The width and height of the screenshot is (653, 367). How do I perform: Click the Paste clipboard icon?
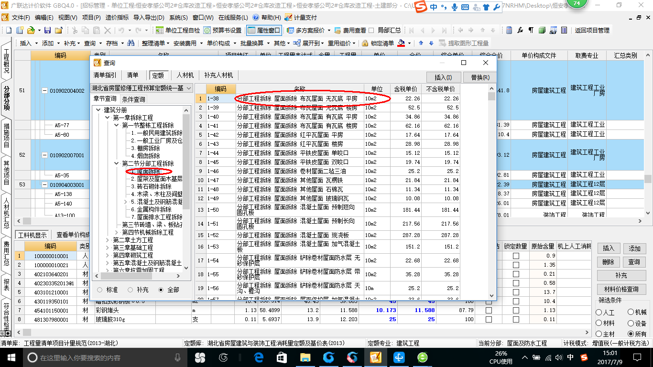96,30
